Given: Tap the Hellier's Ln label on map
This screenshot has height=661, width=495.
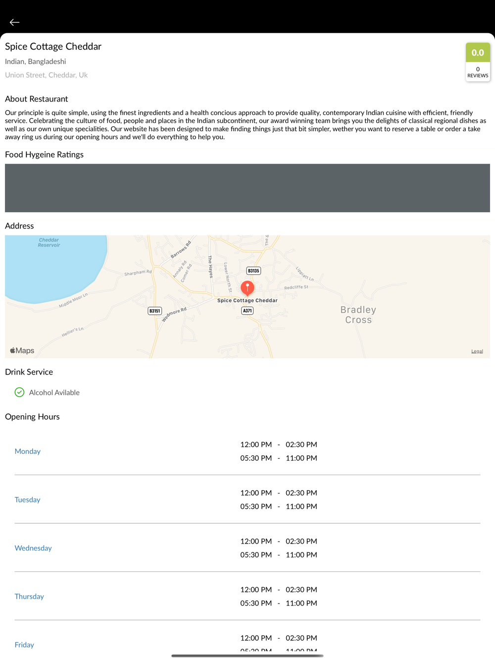Looking at the screenshot, I should (x=72, y=332).
